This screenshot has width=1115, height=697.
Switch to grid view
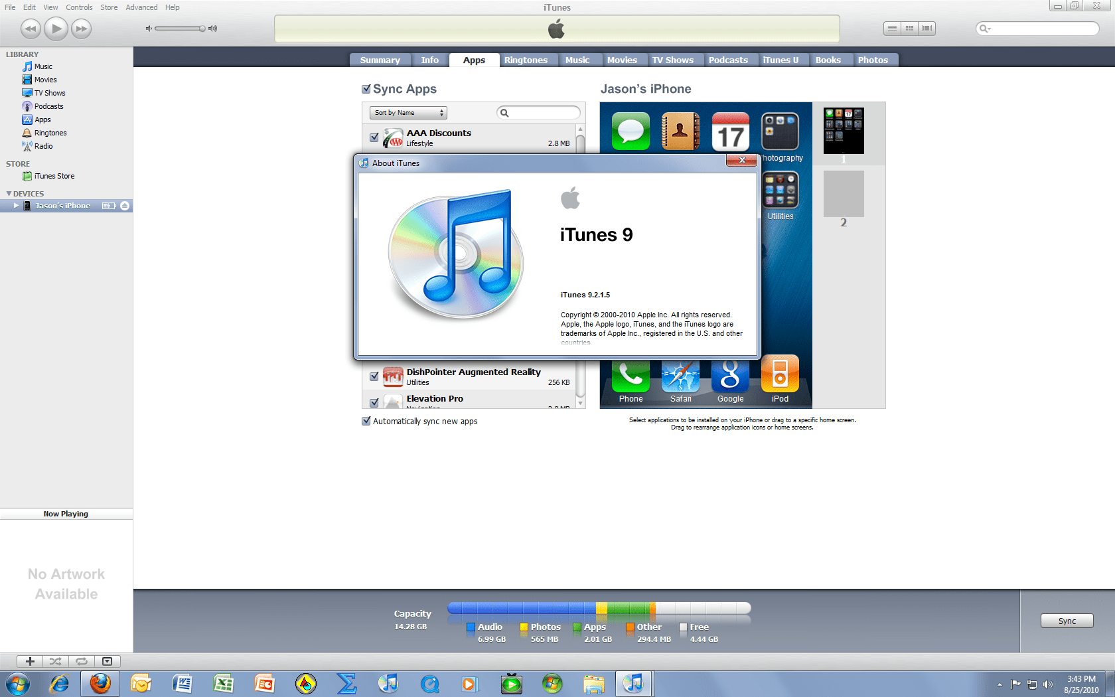coord(909,29)
